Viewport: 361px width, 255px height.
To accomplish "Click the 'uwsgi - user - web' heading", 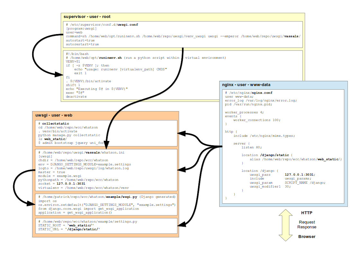I will (54, 115).
